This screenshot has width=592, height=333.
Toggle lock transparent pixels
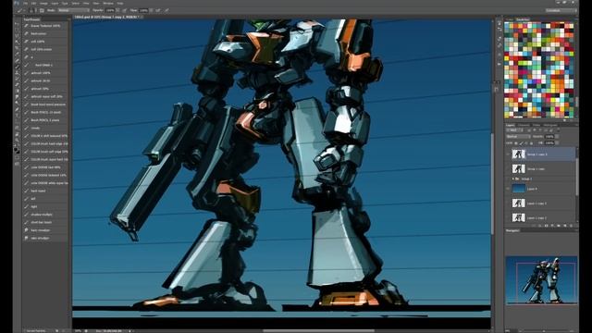tap(516, 143)
